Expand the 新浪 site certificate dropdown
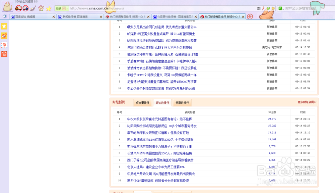This screenshot has width=335, height=193. (x=67, y=8)
